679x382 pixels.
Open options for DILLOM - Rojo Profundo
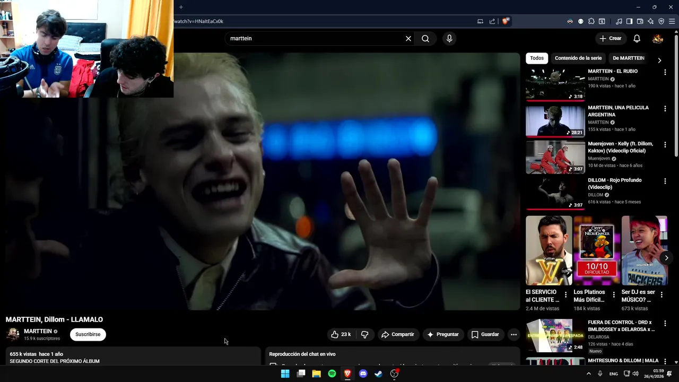click(x=665, y=181)
